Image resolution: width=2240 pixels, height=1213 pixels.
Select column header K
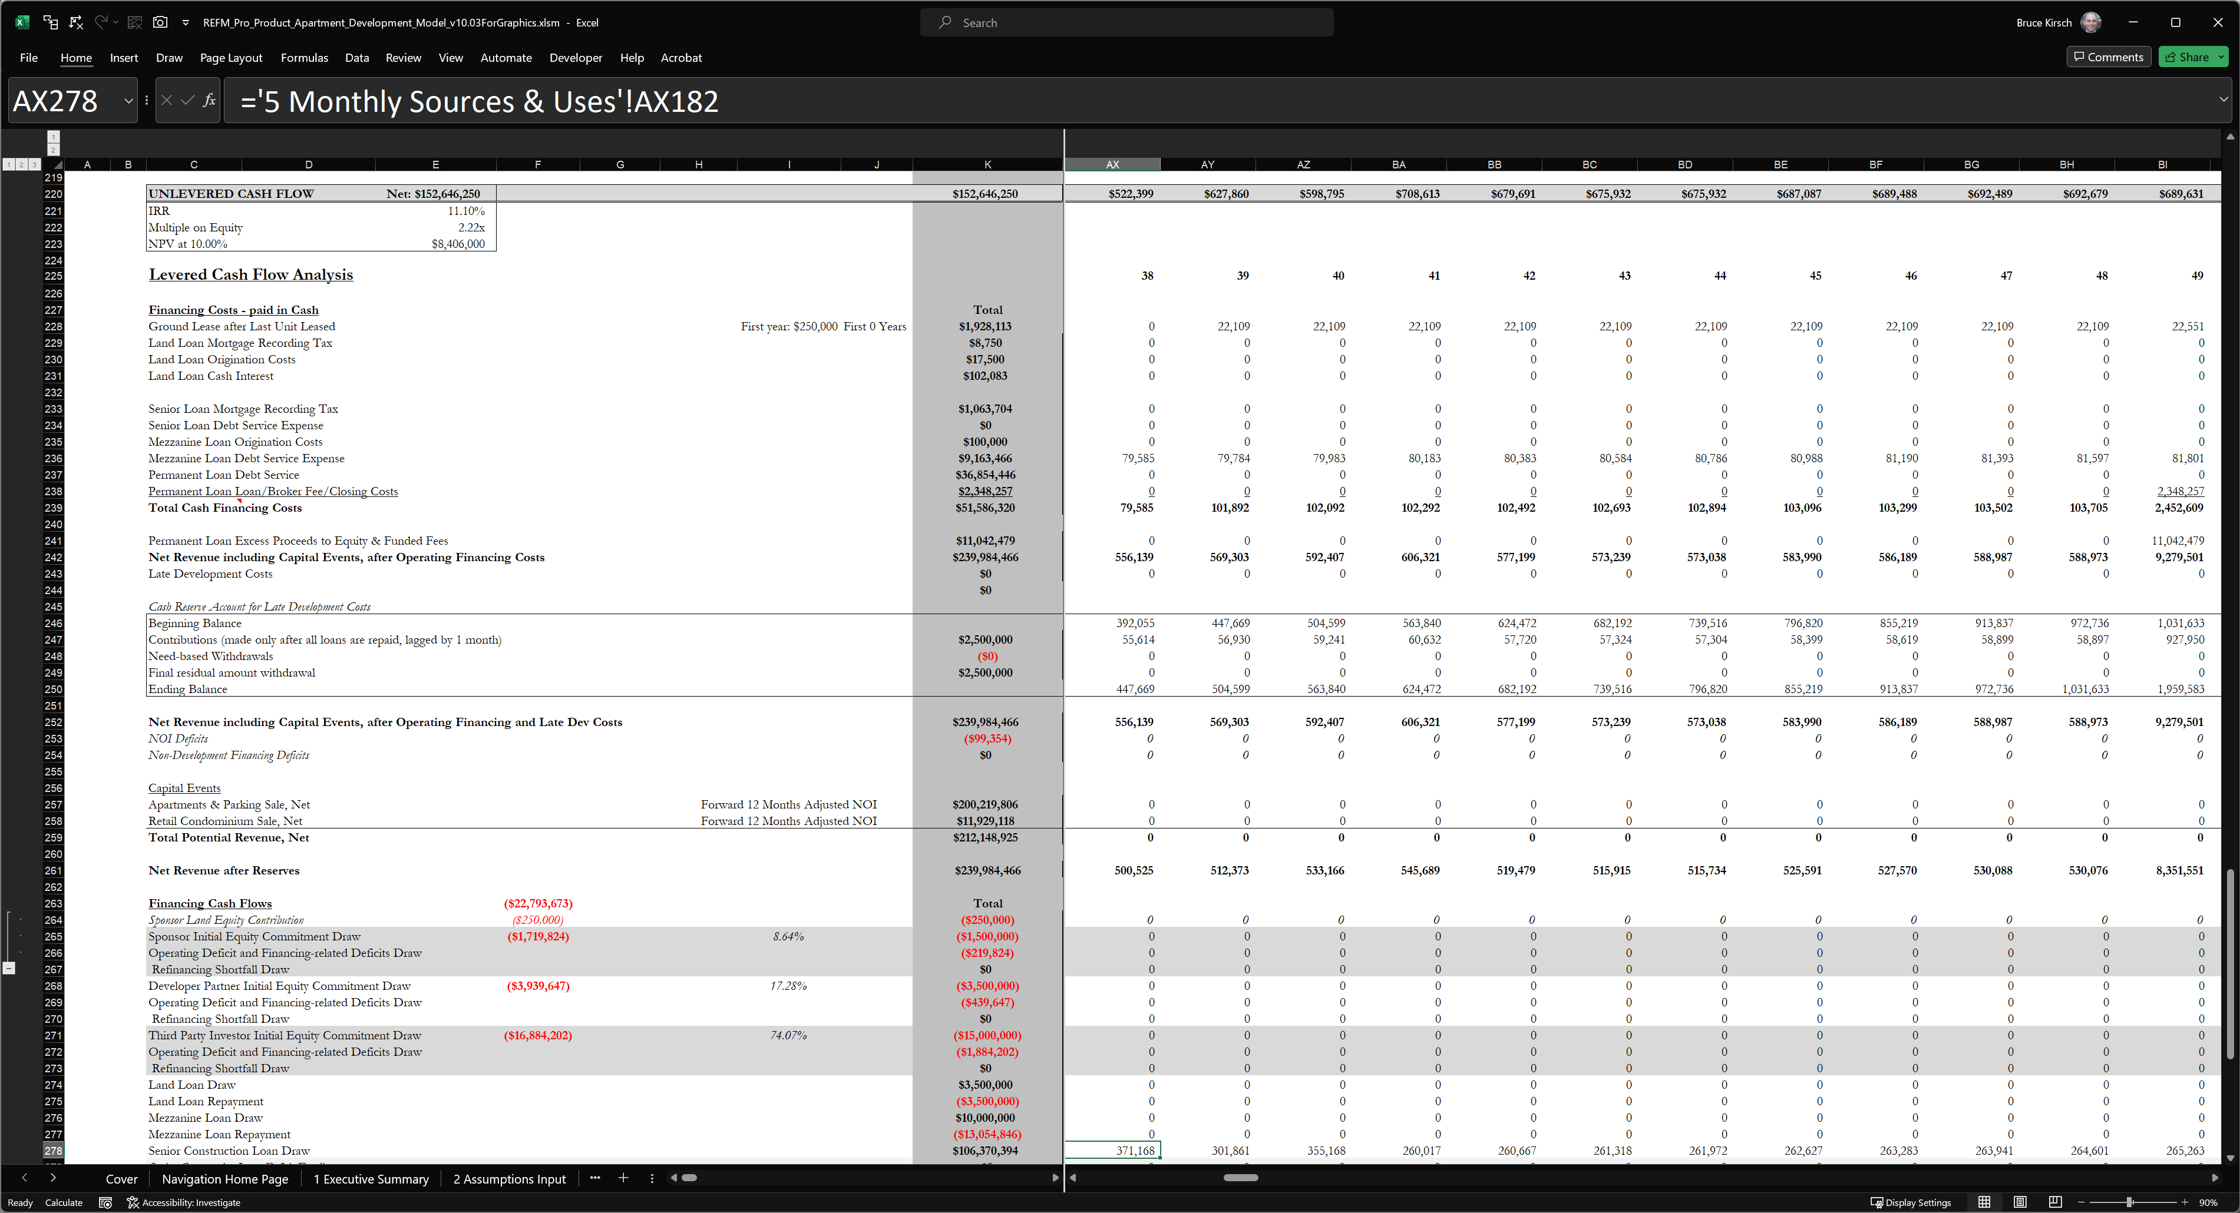click(x=987, y=164)
